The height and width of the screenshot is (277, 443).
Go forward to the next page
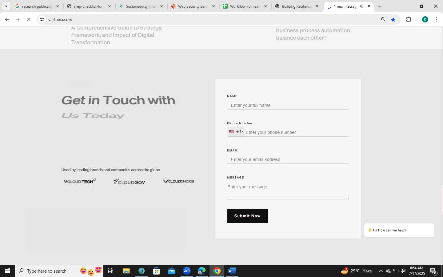coord(18,19)
